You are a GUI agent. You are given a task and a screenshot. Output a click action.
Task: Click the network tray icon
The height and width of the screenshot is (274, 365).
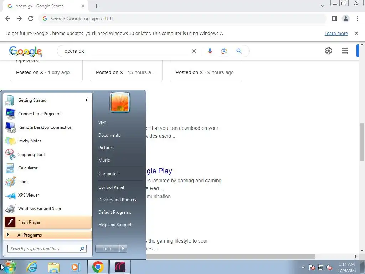[x=320, y=268]
